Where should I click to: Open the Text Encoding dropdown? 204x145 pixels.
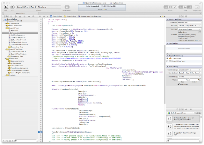coord(189,70)
